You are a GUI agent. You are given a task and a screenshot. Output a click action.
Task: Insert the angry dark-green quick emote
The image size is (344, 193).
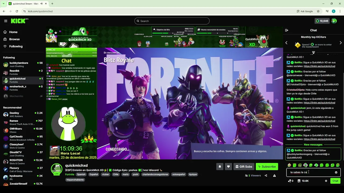click(300, 165)
